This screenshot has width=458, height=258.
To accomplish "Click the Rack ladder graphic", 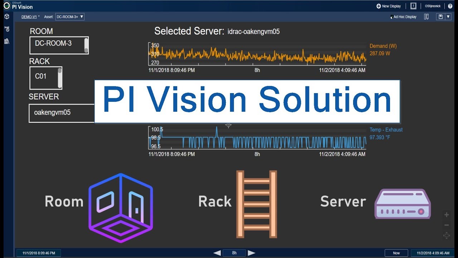I will (257, 204).
